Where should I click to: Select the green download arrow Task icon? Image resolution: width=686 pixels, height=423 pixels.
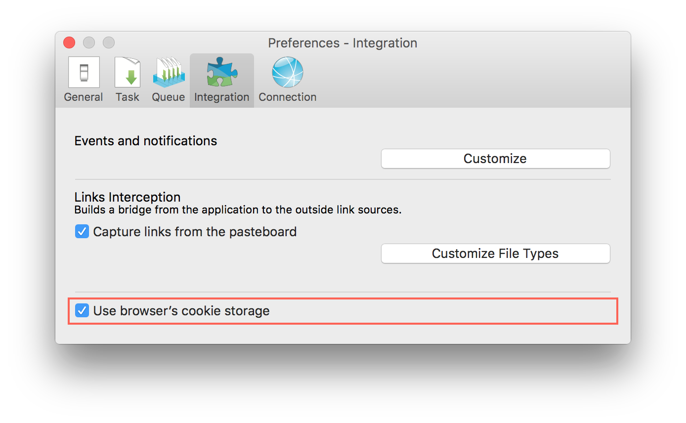(x=127, y=72)
